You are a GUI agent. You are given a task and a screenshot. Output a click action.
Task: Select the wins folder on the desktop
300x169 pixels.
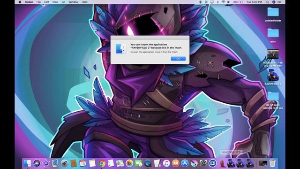tap(273, 36)
